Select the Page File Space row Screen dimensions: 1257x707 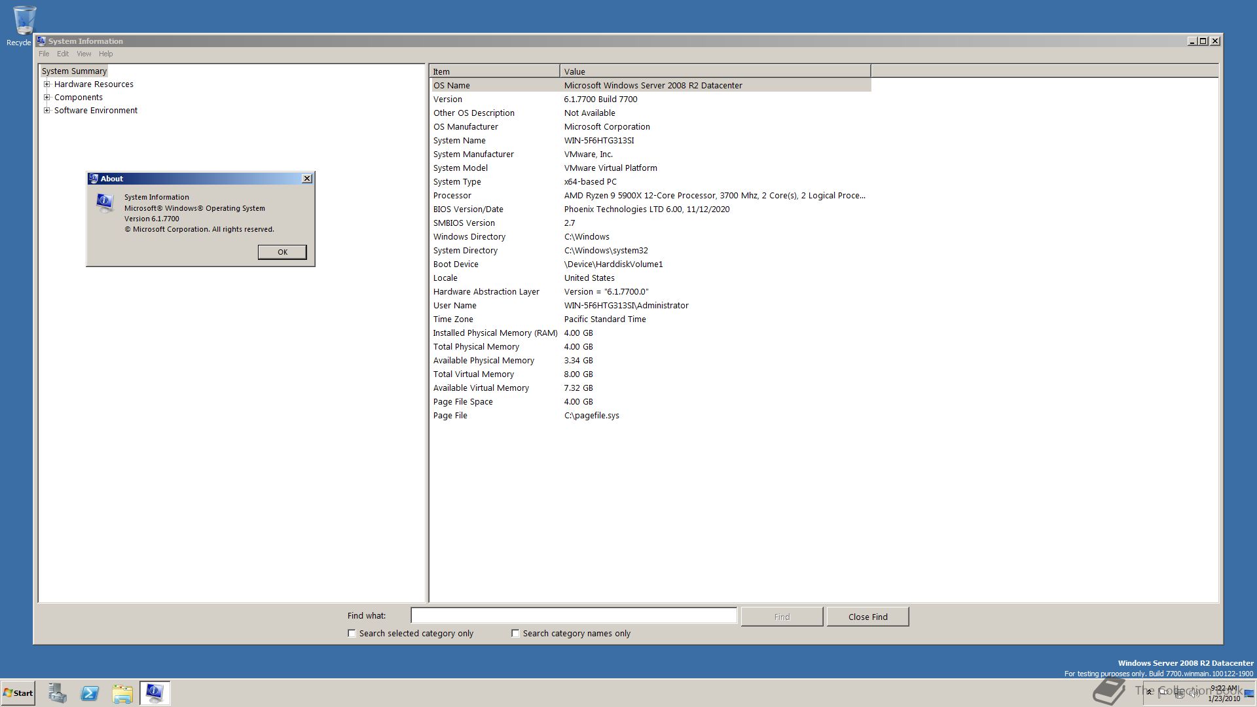pyautogui.click(x=651, y=401)
